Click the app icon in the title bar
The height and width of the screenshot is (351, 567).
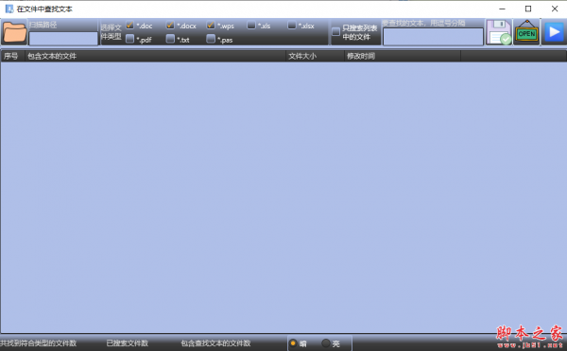coord(9,9)
